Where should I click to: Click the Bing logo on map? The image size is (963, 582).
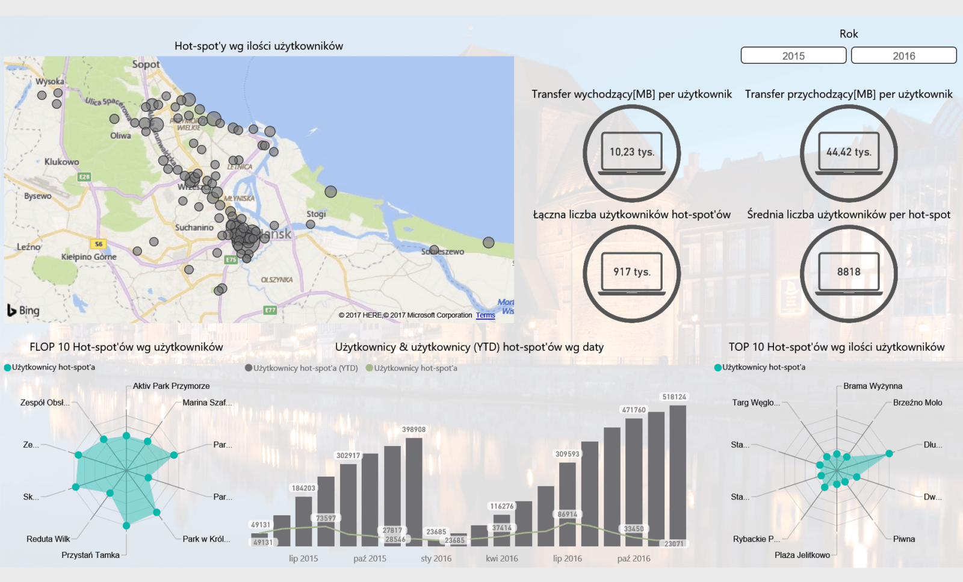click(23, 311)
